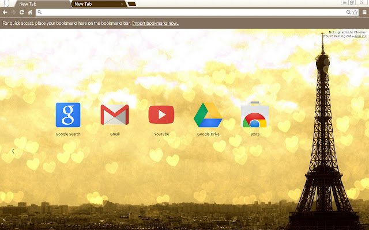This screenshot has width=369, height=230.
Task: Select the second New Tab
Action: (99, 4)
